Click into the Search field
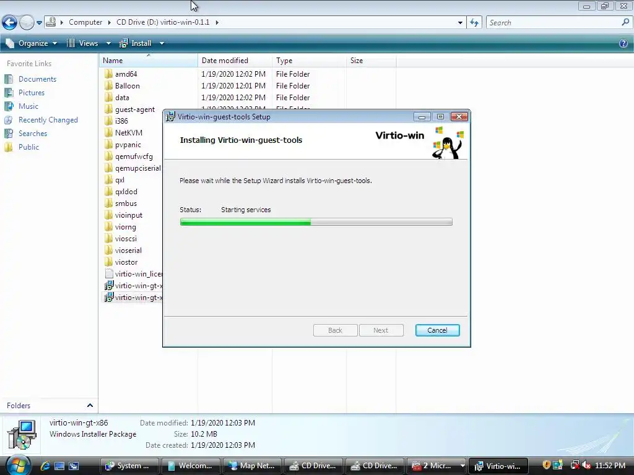Image resolution: width=634 pixels, height=475 pixels. coord(553,23)
